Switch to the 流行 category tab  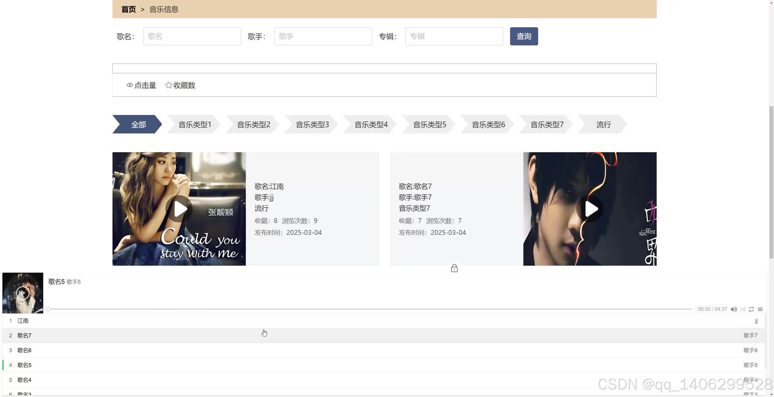point(603,124)
